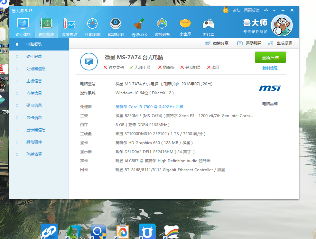Click the round monitor icon beside computer name
The width and height of the screenshot is (316, 239).
pyautogui.click(x=89, y=61)
